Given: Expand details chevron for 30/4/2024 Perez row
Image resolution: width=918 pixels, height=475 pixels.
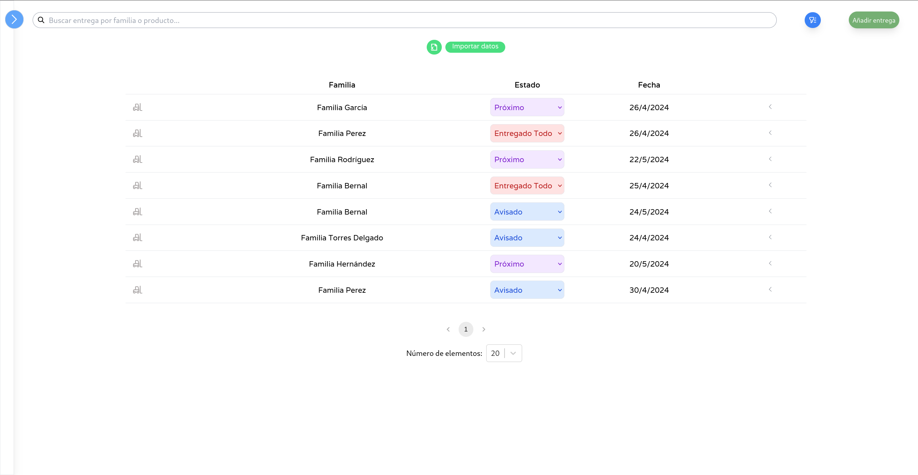Looking at the screenshot, I should (770, 290).
